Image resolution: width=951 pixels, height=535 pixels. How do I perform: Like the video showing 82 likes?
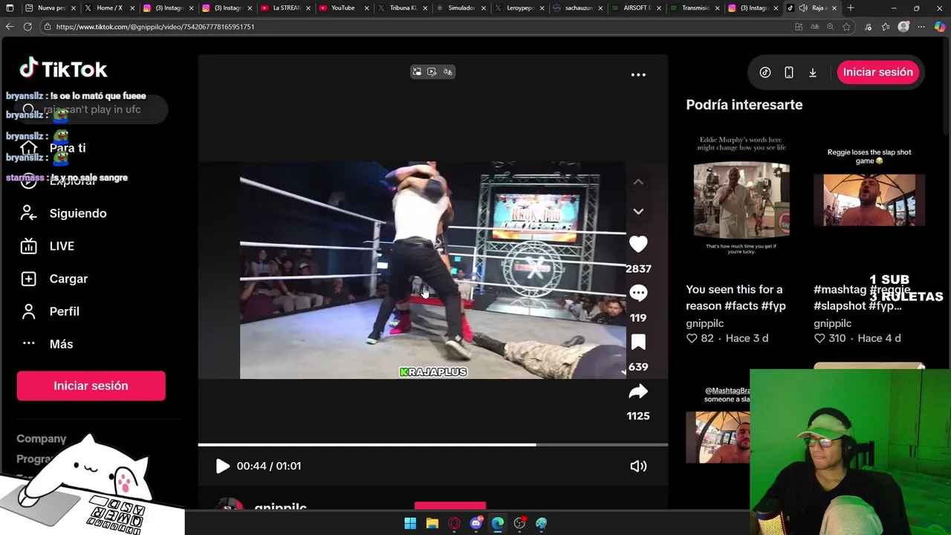[692, 338]
